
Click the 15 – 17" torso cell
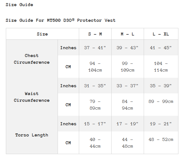(95, 124)
